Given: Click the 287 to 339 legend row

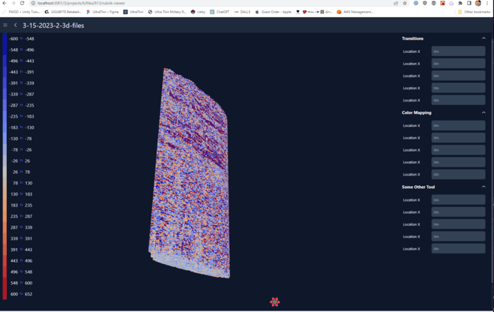Looking at the screenshot, I should tap(21, 227).
